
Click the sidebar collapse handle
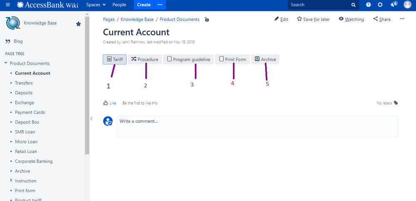point(91,118)
